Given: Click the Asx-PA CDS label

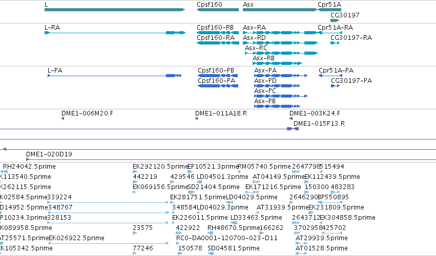Looking at the screenshot, I should pos(265,71).
